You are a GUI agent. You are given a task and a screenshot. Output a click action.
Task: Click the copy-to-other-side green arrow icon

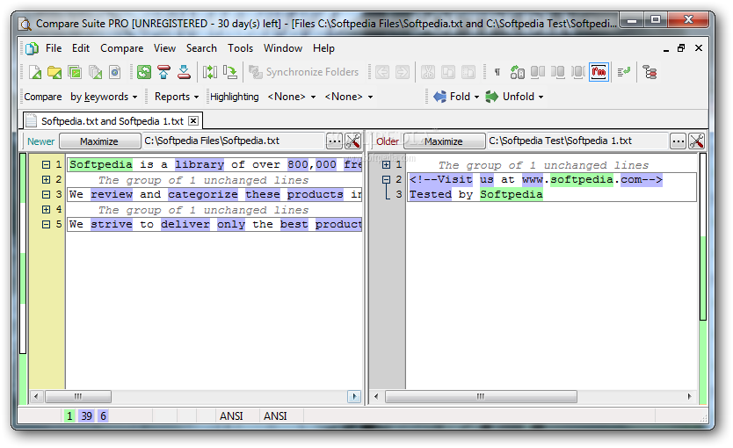click(x=230, y=72)
